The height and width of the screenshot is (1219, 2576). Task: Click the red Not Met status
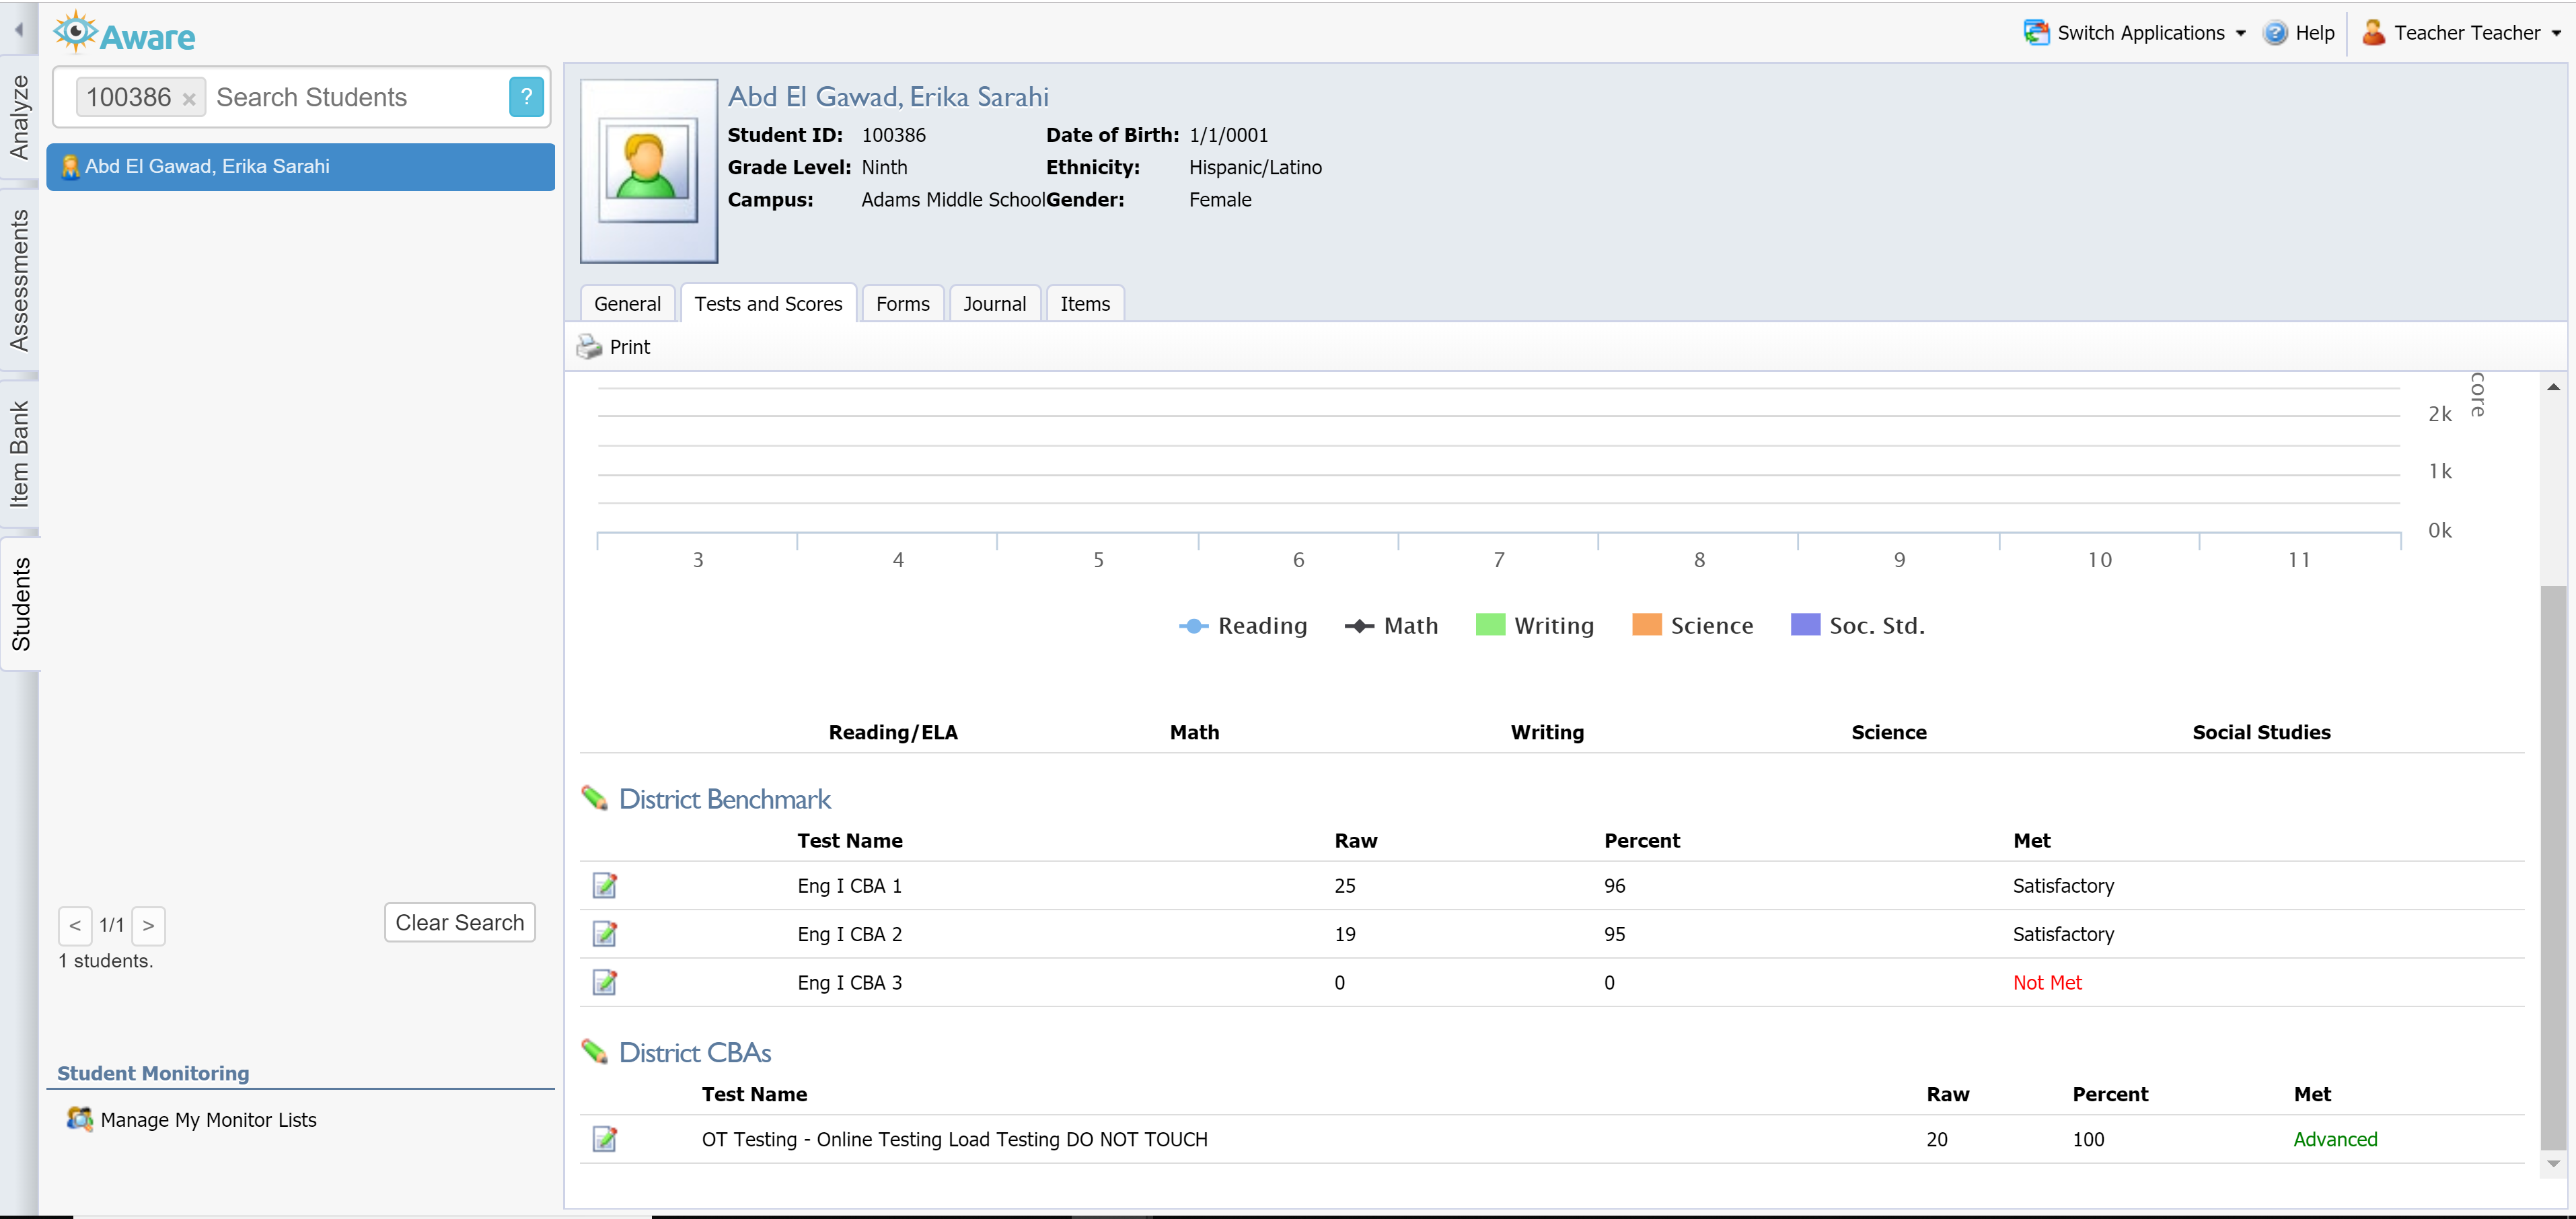pos(2047,983)
